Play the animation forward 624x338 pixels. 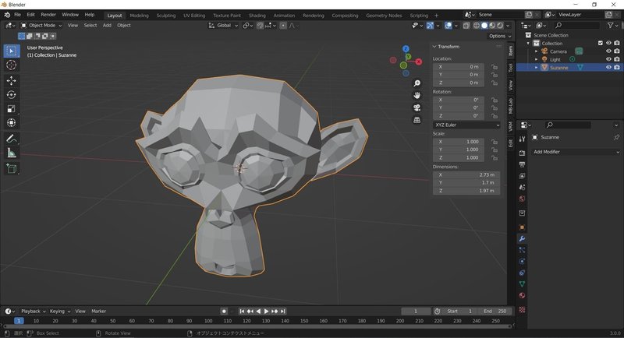point(266,312)
